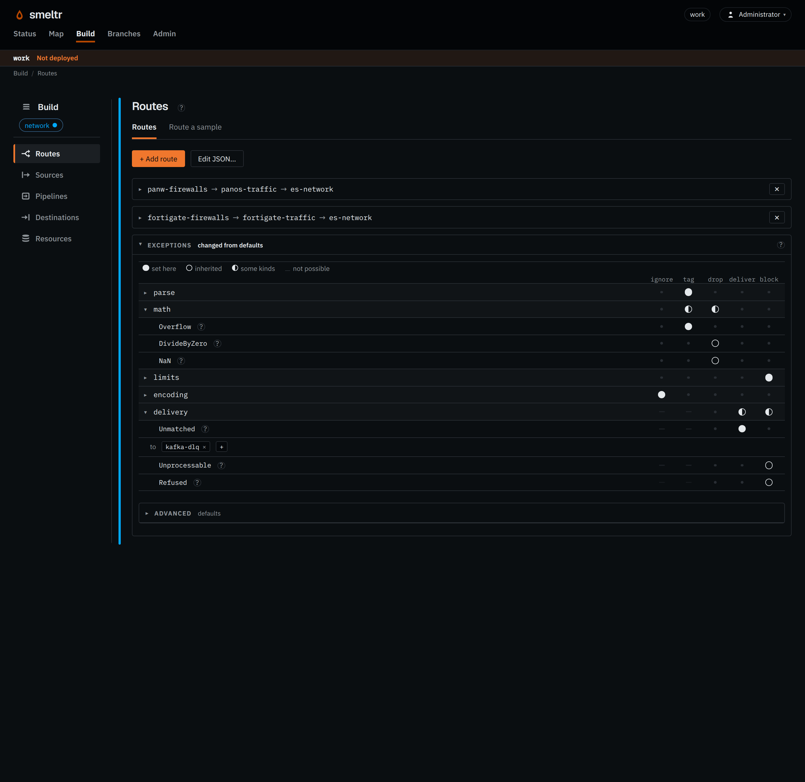Open help icon in the Exceptions header
The image size is (805, 782).
pos(781,245)
